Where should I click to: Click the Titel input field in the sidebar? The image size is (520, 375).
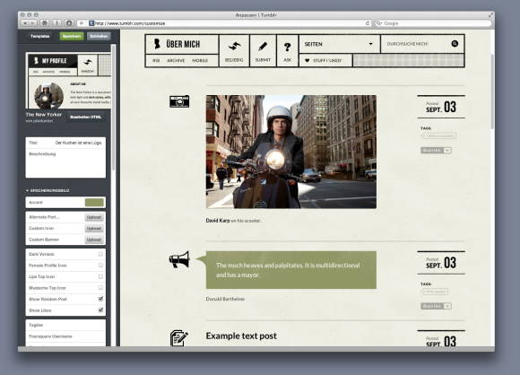coord(65,143)
